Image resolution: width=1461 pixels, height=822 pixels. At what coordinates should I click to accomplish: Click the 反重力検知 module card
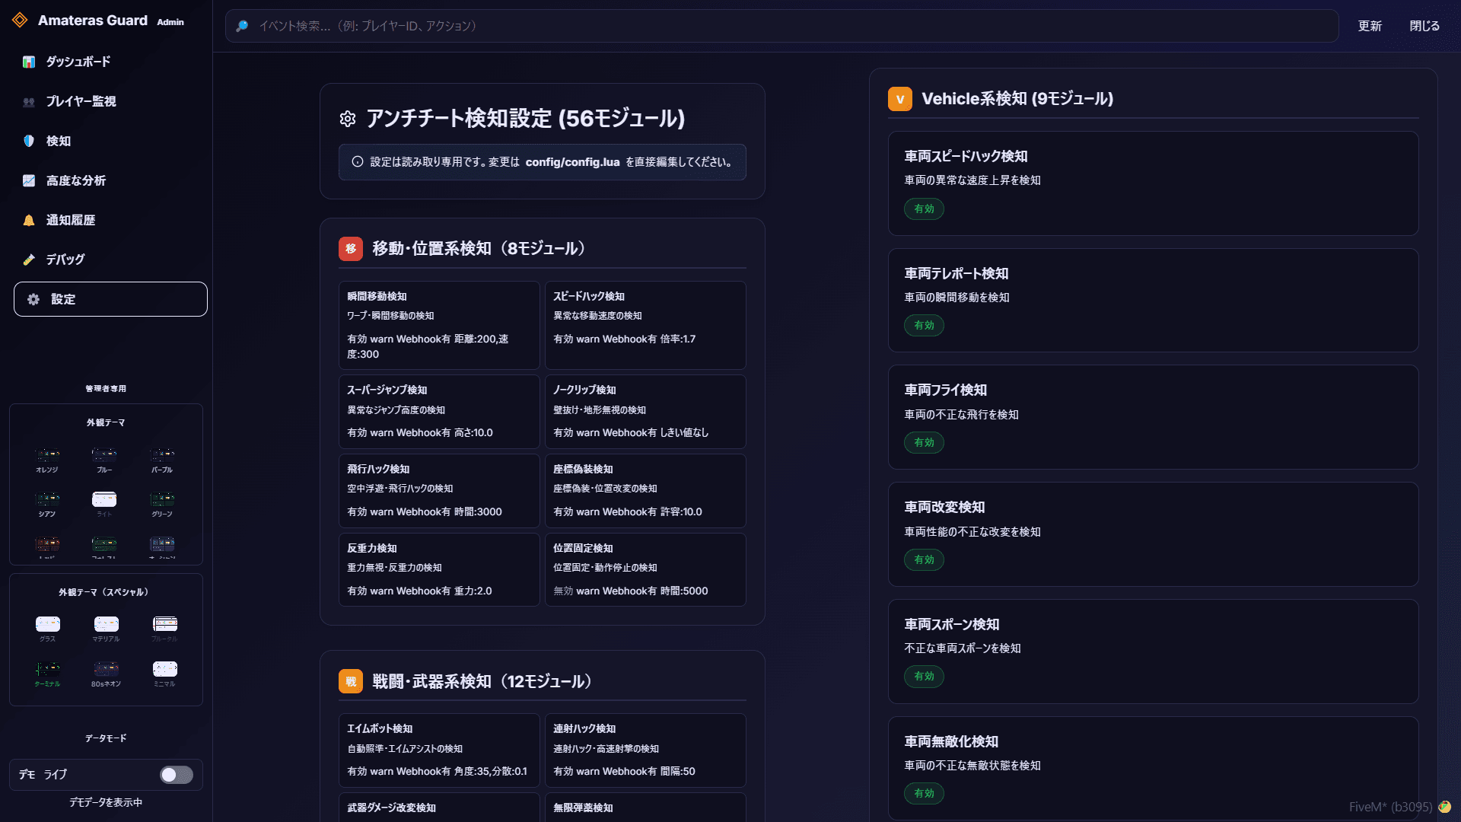pyautogui.click(x=439, y=570)
